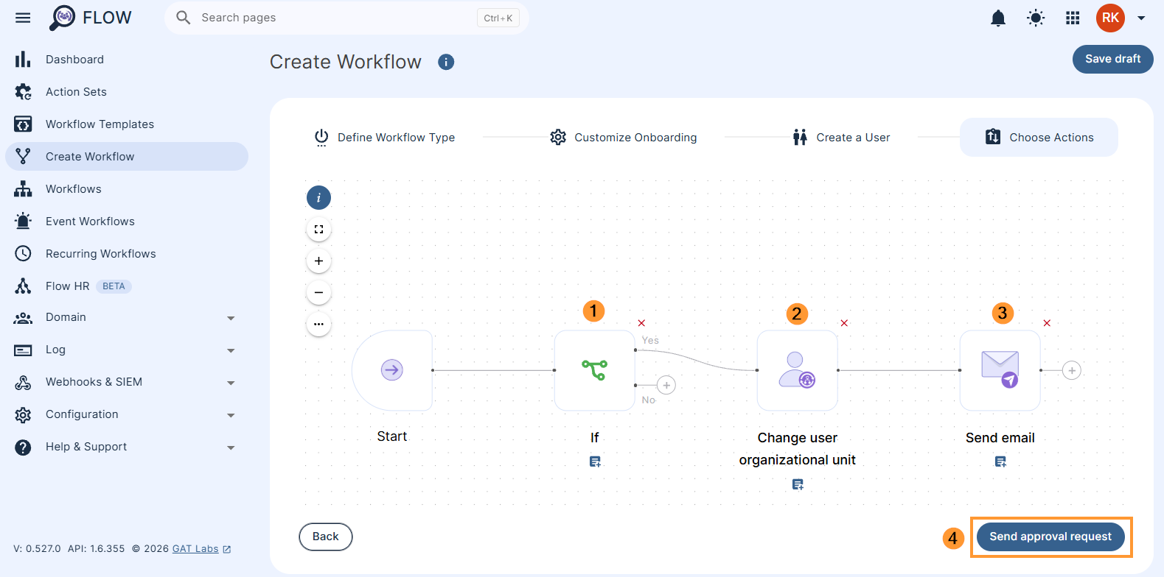Go to Create a User step
The width and height of the screenshot is (1164, 577).
click(841, 138)
